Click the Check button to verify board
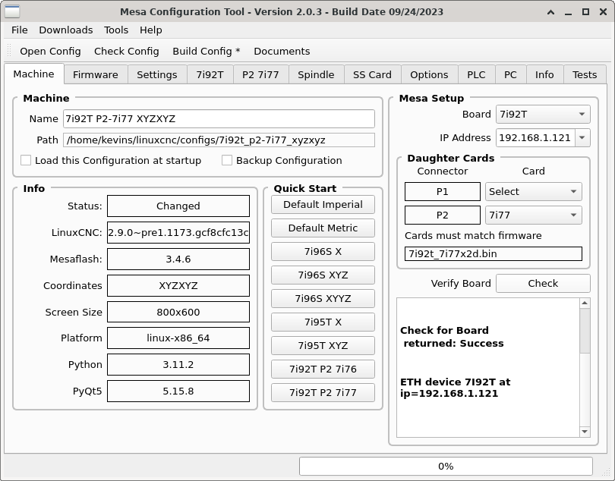The image size is (615, 481). (543, 284)
